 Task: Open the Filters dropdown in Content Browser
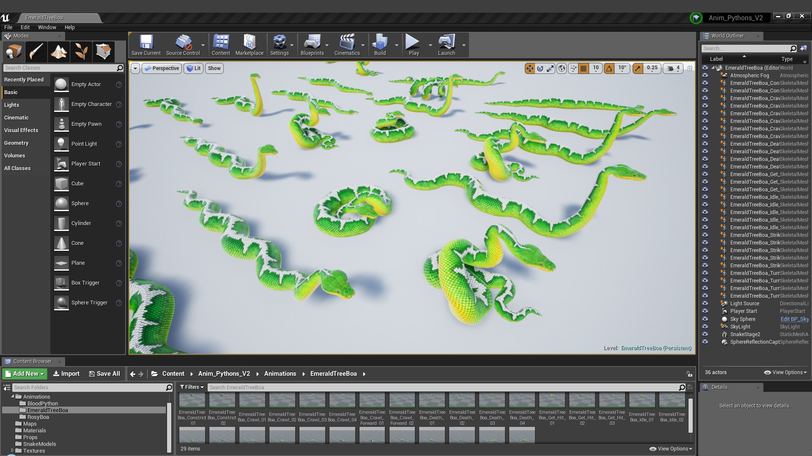pyautogui.click(x=192, y=387)
